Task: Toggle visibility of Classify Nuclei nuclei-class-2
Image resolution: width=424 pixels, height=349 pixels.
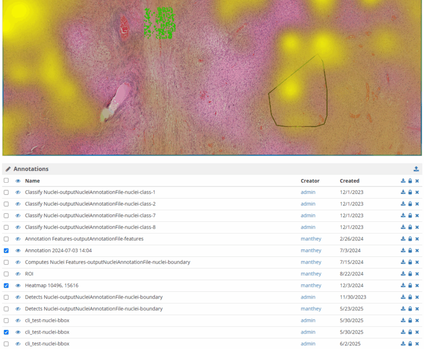Action: pos(17,204)
